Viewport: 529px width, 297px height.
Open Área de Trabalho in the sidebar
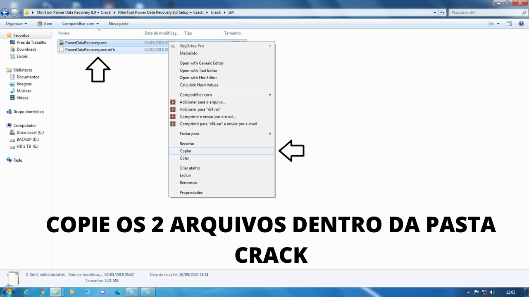[x=31, y=42]
